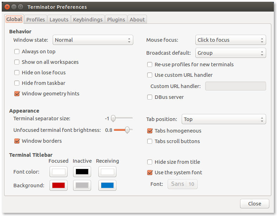Click the brightness value 0.8
Screen dimensions: 277x216
(x=109, y=130)
